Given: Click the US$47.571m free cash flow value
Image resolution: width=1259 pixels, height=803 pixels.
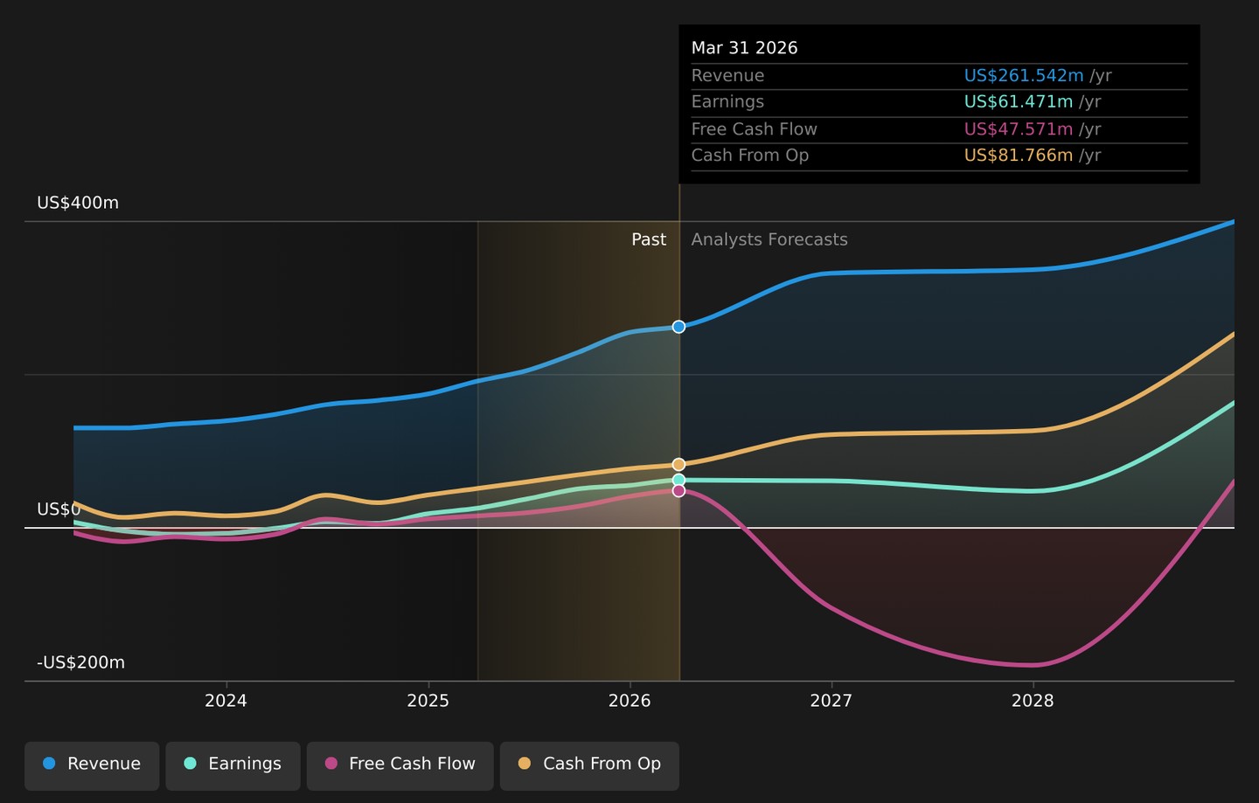Looking at the screenshot, I should [1019, 129].
